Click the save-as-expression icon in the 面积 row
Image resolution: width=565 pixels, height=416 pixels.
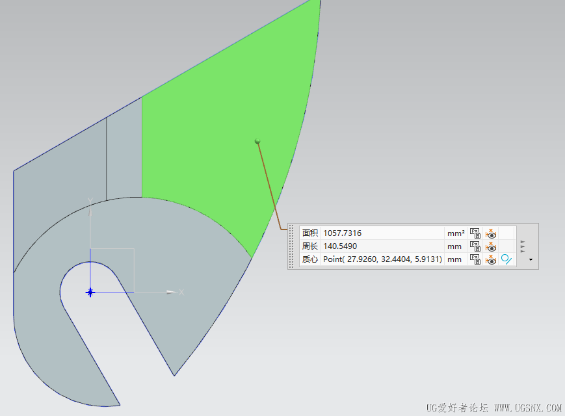tap(475, 233)
